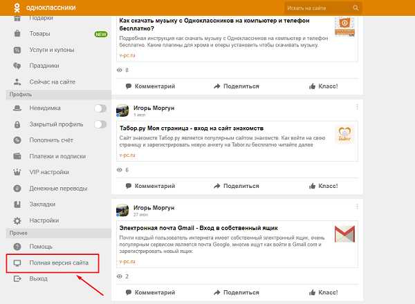The height and width of the screenshot is (304, 415).
Task: Open Игорь Моргун avatar on Gmail post
Action: point(122,211)
